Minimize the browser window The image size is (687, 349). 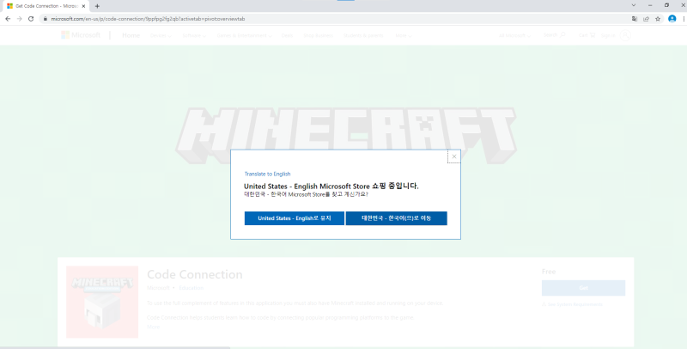(x=650, y=5)
